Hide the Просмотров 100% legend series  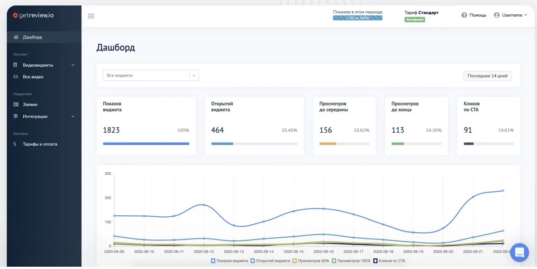tap(351, 261)
